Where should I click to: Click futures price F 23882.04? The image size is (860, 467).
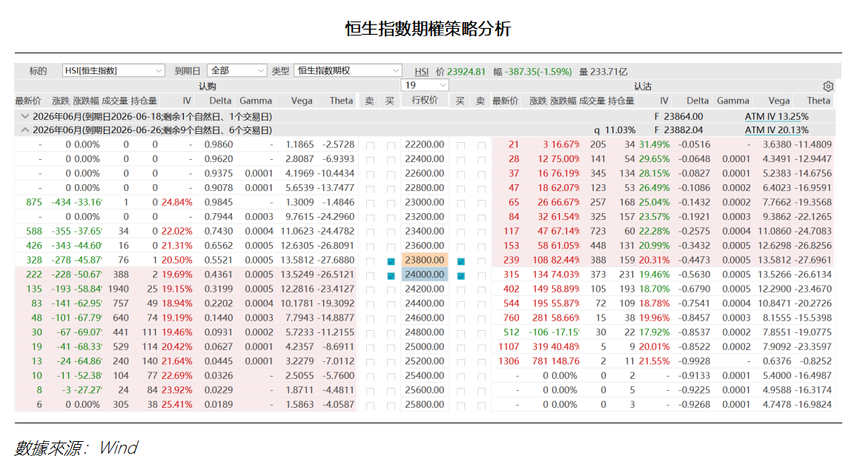click(678, 130)
